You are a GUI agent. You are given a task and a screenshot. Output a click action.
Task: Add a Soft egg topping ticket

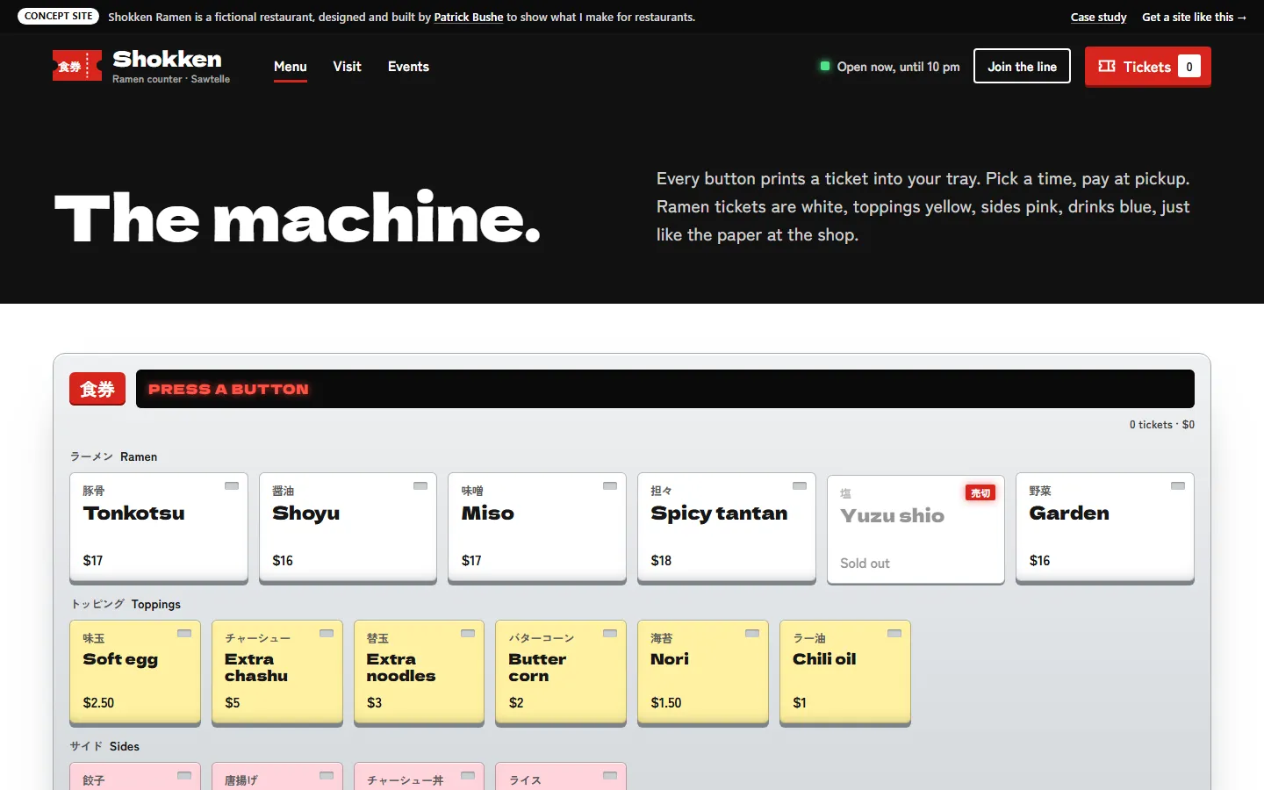tap(135, 672)
